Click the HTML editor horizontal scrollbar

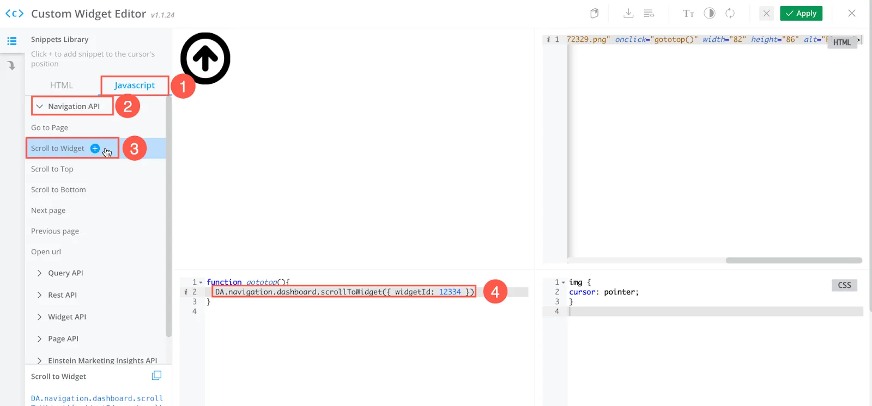(x=794, y=260)
